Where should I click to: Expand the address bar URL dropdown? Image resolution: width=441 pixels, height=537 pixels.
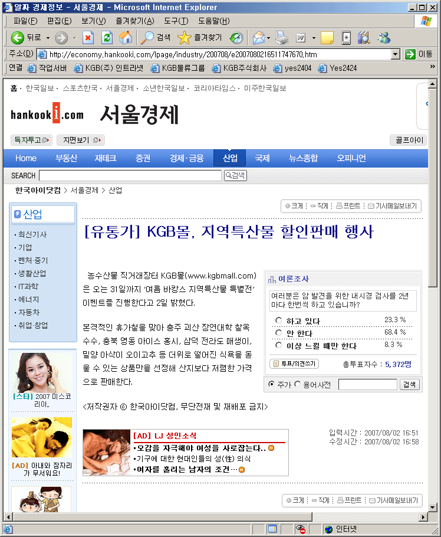tap(396, 54)
